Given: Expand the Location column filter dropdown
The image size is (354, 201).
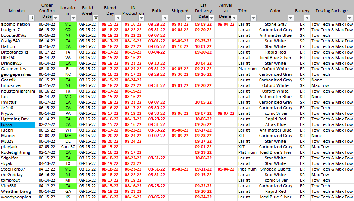Looking at the screenshot, I should (x=73, y=18).
